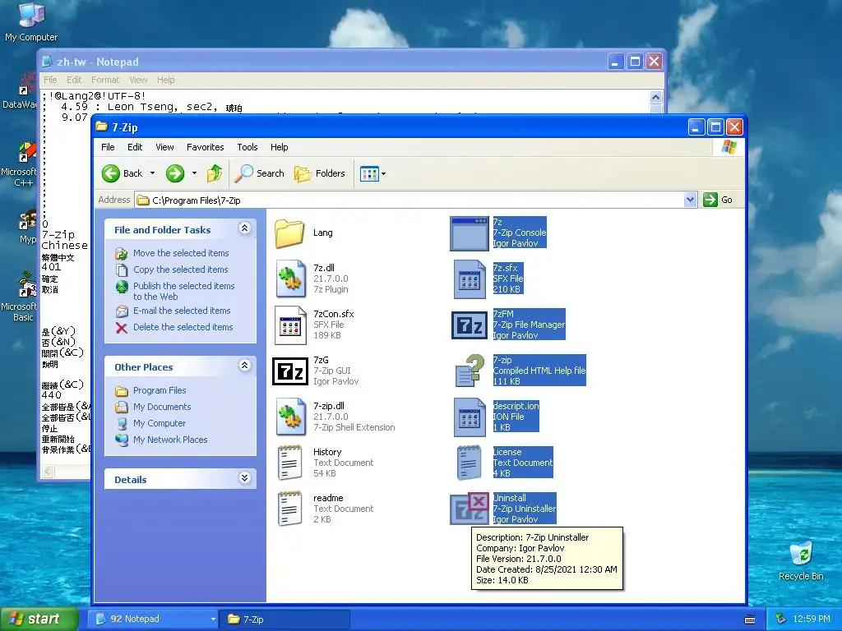Click the Views toolbar icon
This screenshot has height=631, width=842.
(x=369, y=174)
